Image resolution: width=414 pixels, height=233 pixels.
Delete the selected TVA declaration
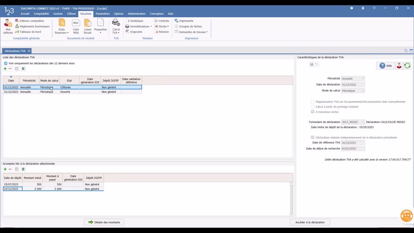pos(10,69)
